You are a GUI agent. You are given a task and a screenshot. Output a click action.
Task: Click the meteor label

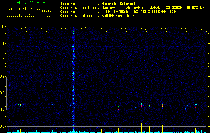pyautogui.click(x=47, y=10)
